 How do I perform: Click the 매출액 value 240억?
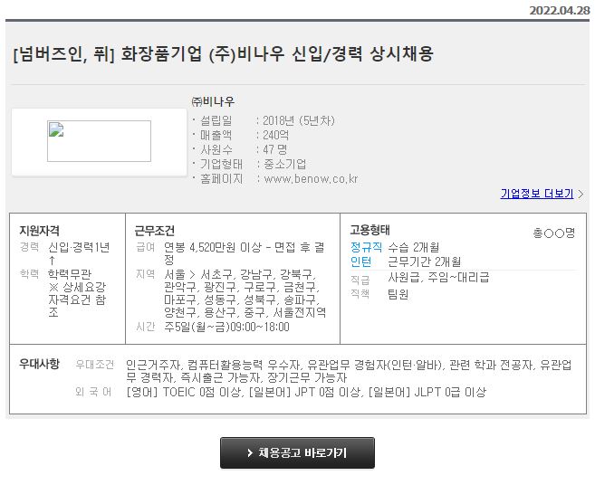pos(276,135)
